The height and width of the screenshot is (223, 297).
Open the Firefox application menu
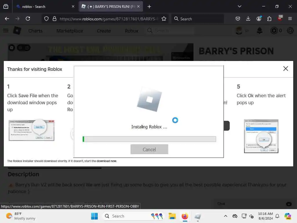tap(290, 19)
